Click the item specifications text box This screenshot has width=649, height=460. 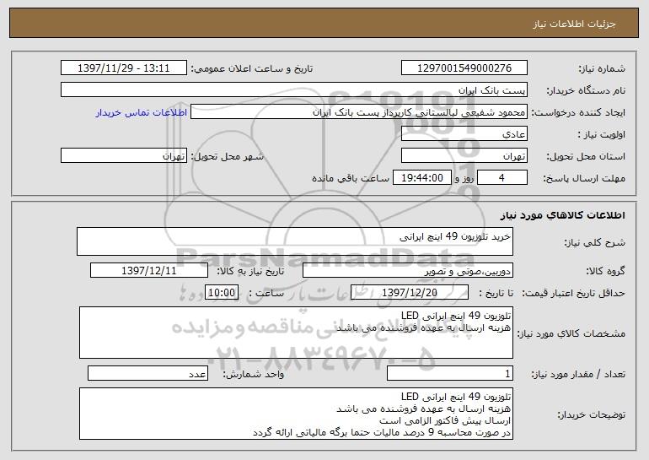tap(296, 333)
